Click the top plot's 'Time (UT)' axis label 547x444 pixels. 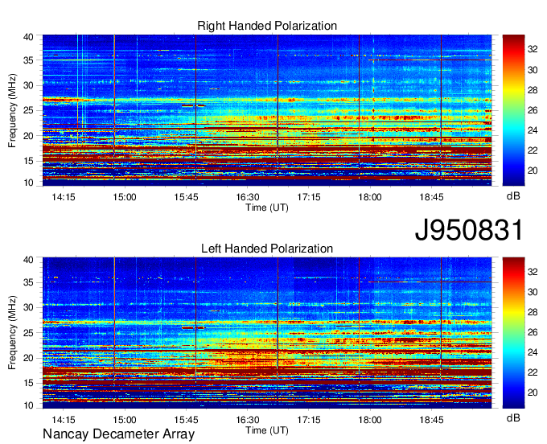[x=267, y=208]
